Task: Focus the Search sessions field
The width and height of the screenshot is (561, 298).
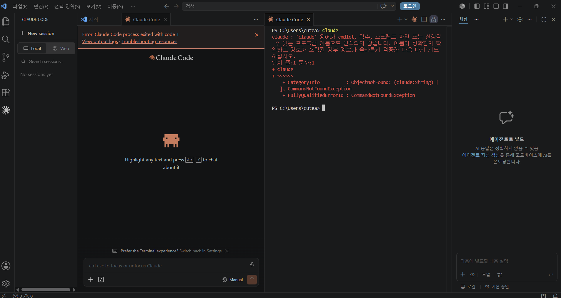Action: [46, 62]
